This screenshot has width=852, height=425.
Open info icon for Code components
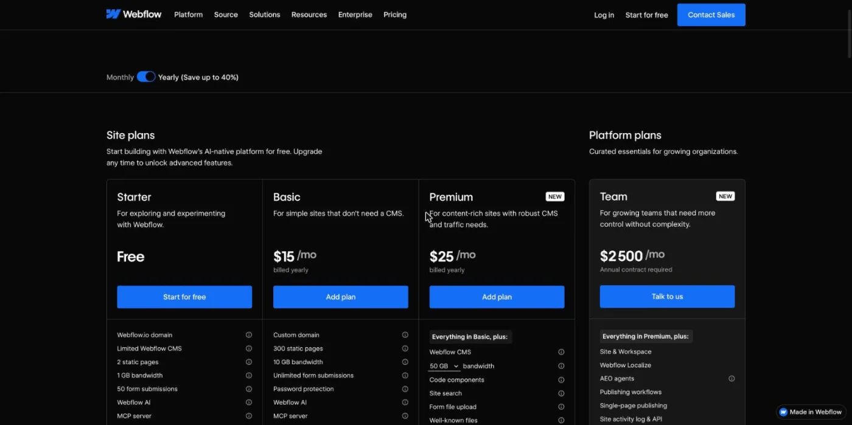(x=561, y=380)
